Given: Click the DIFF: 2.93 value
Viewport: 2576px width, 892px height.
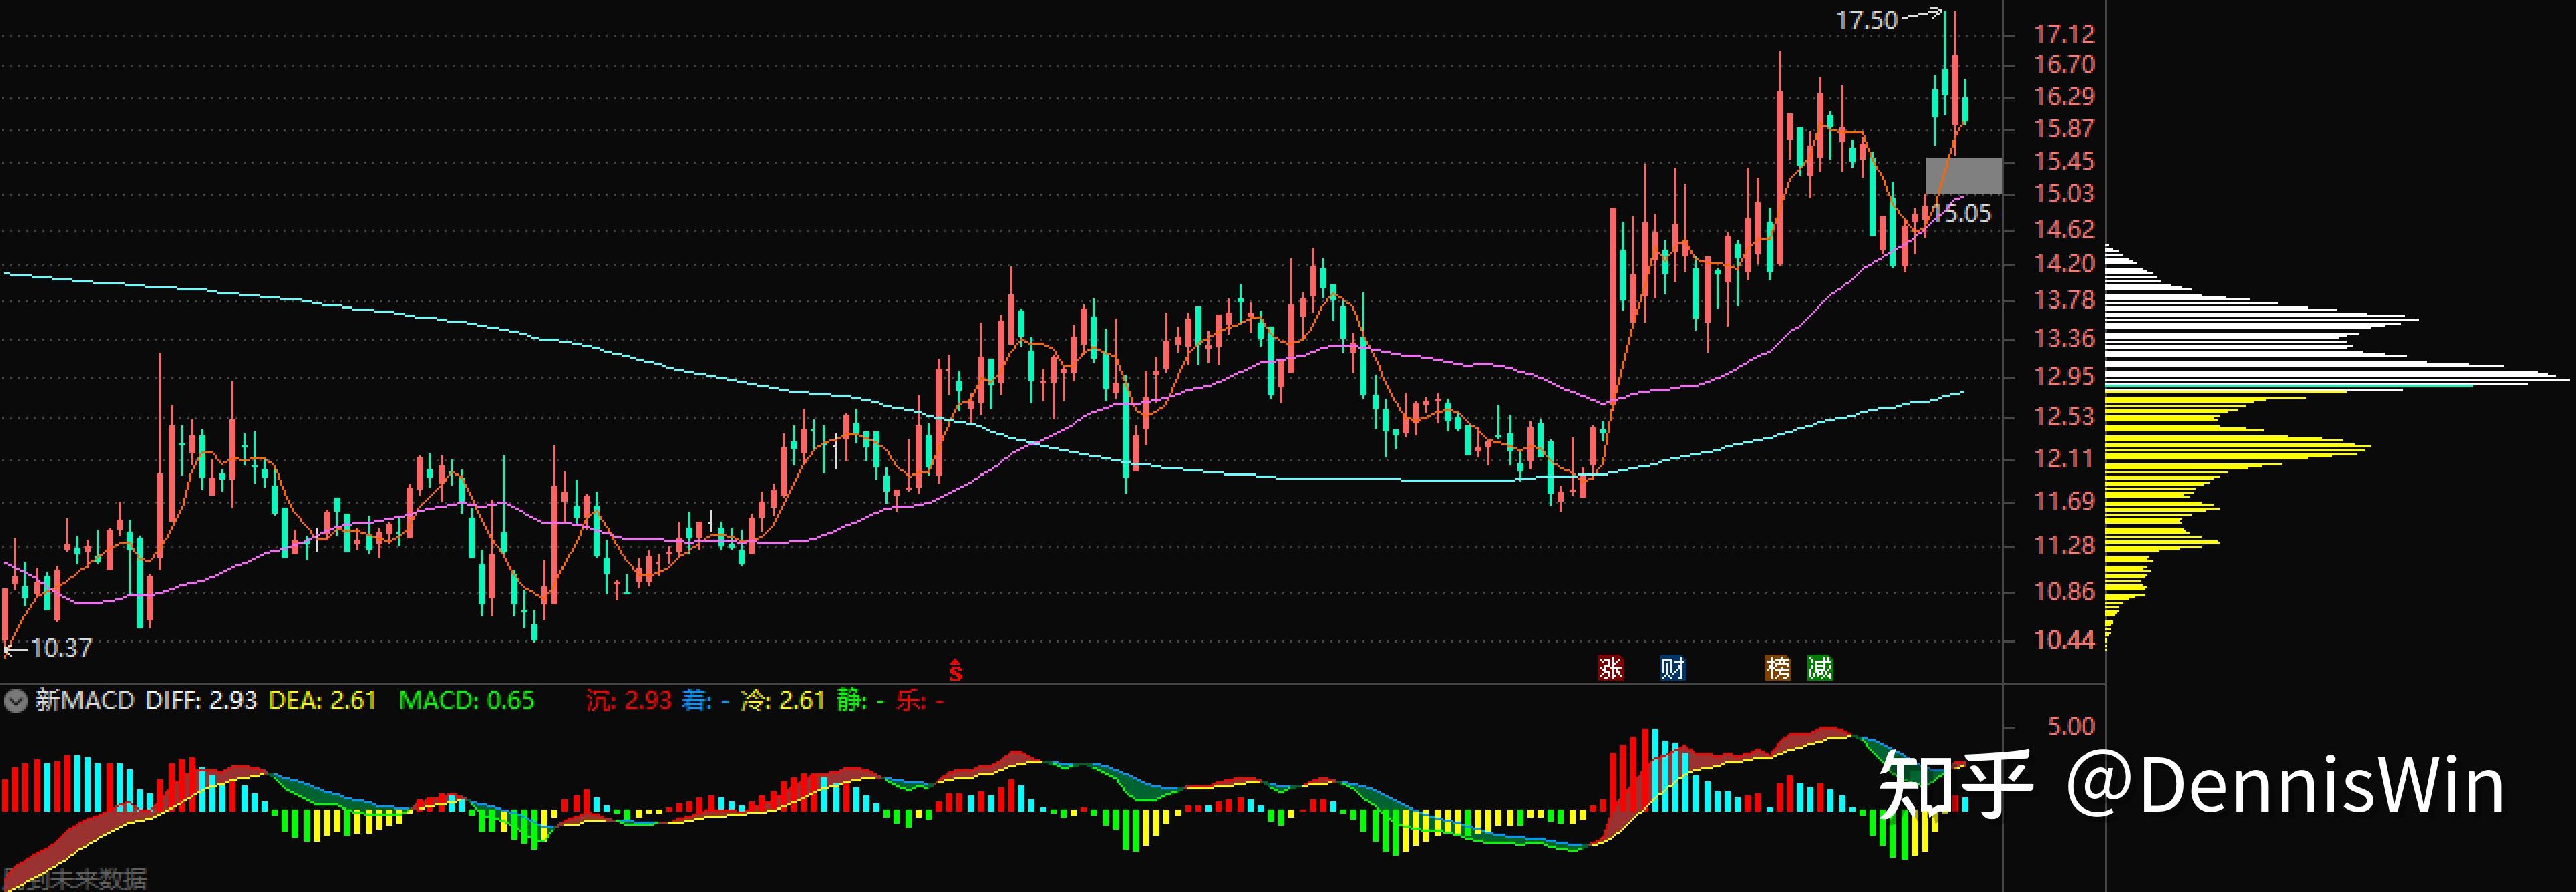Looking at the screenshot, I should [x=201, y=700].
